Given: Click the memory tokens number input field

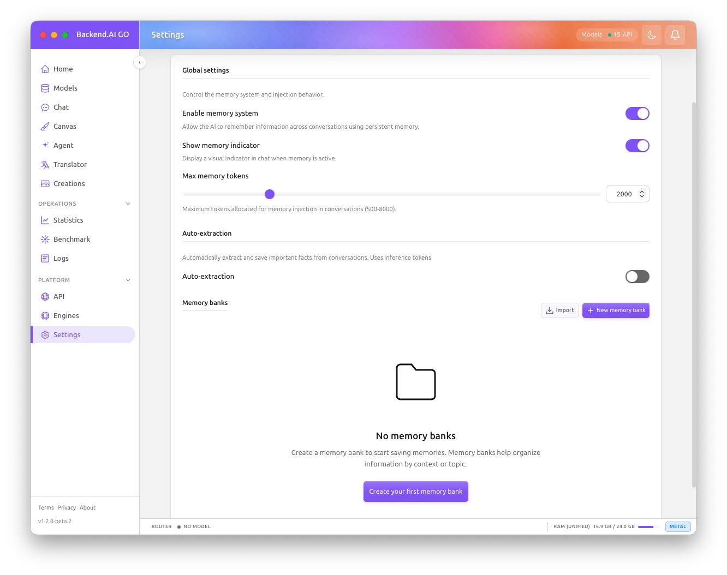Looking at the screenshot, I should [x=624, y=194].
